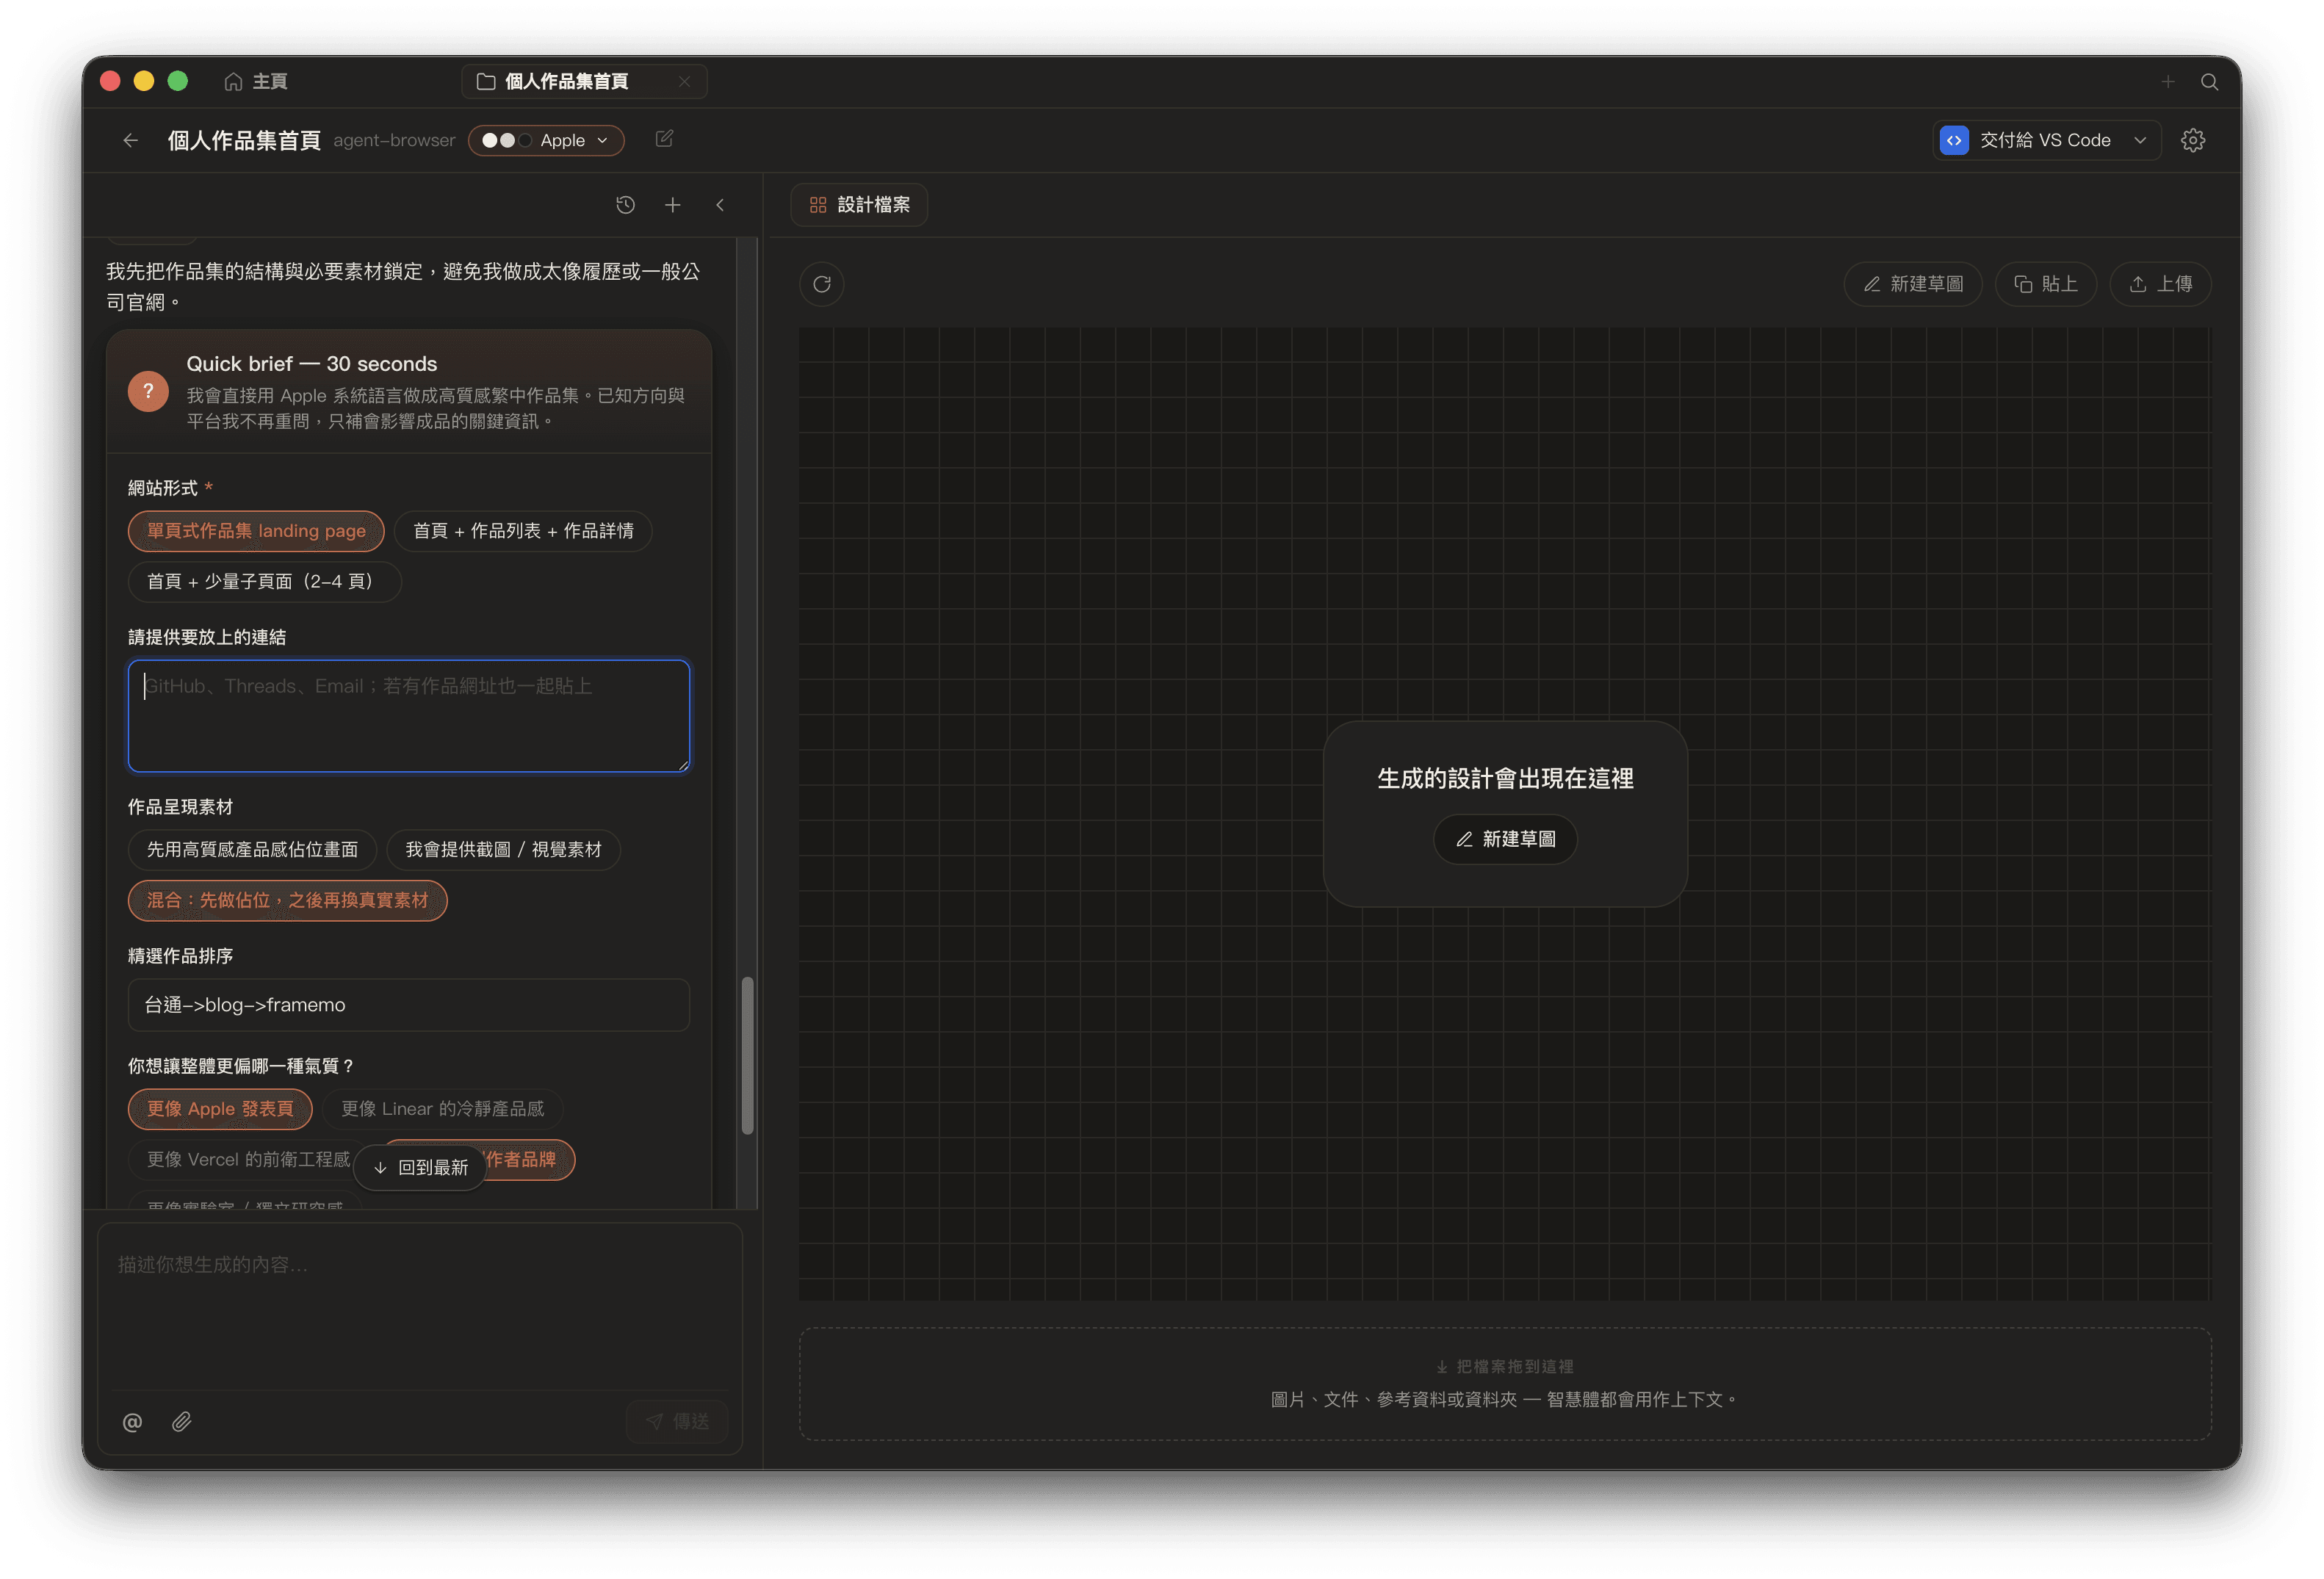Click the Apple theme color dots swatch
The width and height of the screenshot is (2324, 1579).
point(506,140)
